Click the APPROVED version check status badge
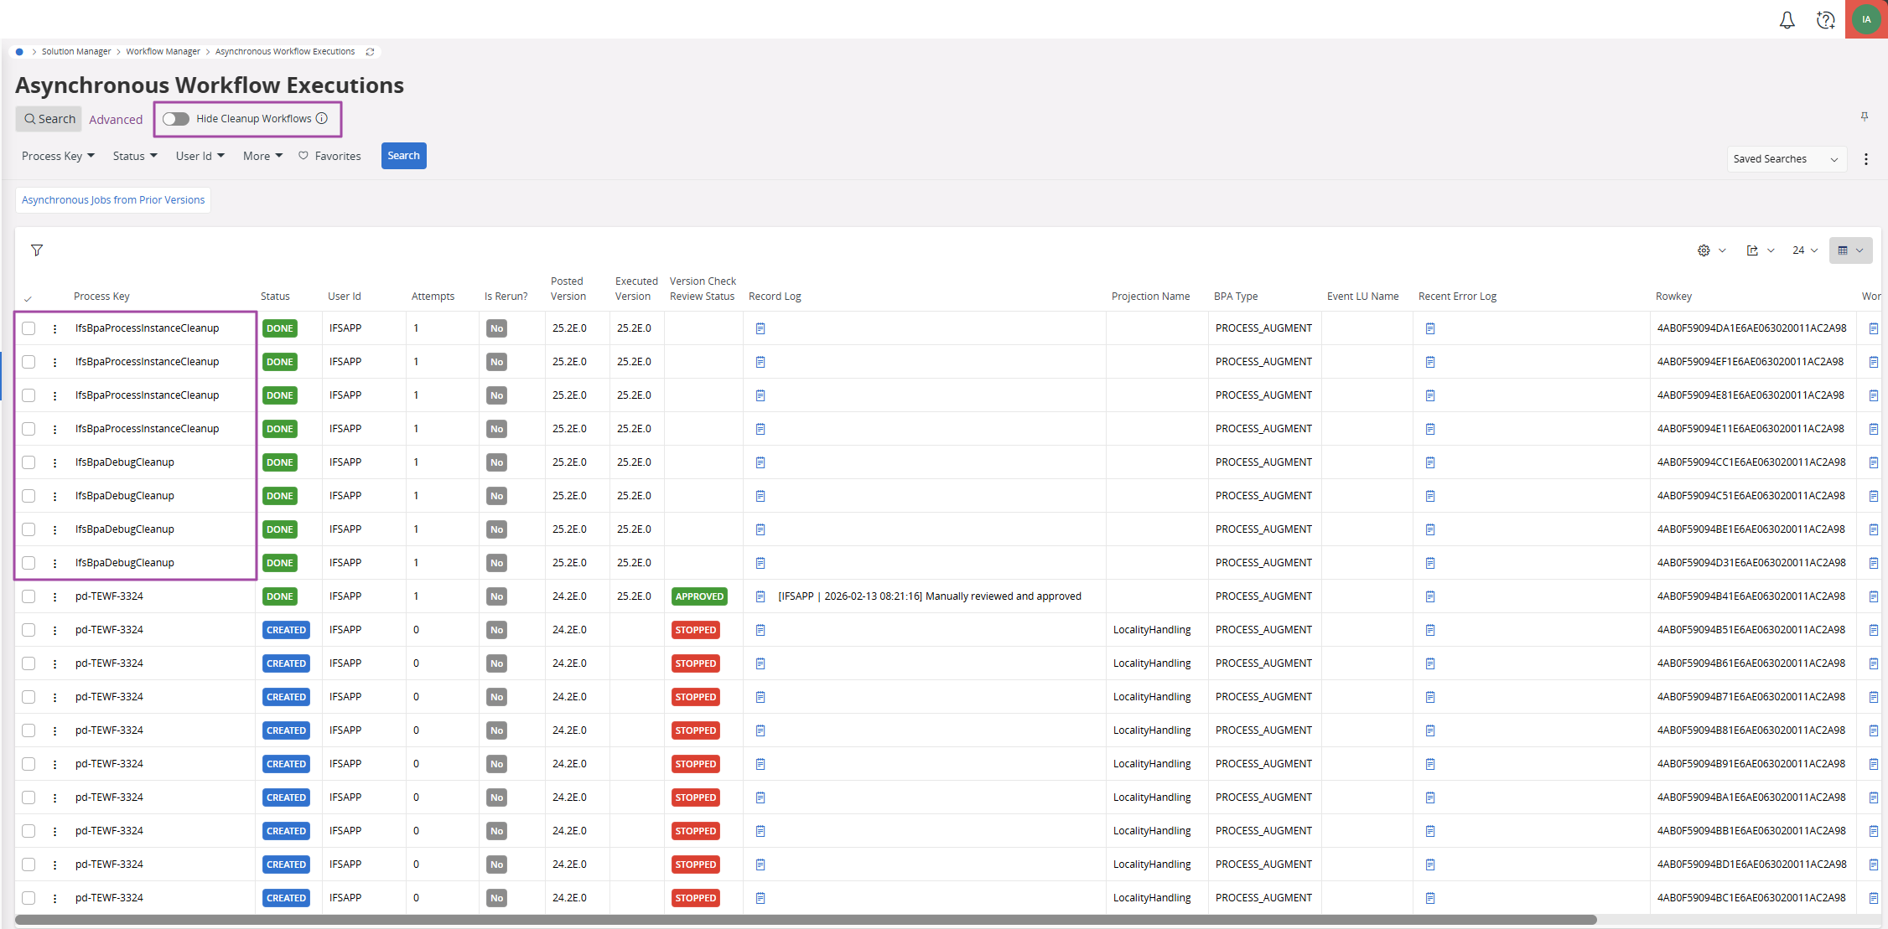Image resolution: width=1888 pixels, height=929 pixels. [x=699, y=596]
